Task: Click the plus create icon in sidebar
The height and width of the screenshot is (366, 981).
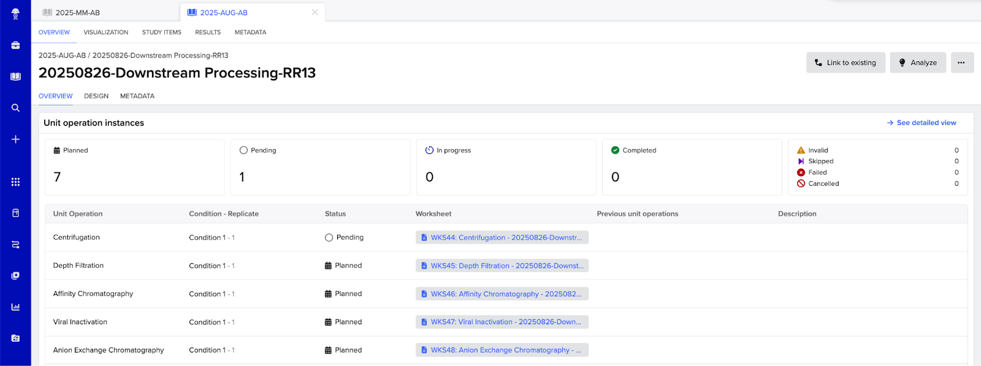Action: (15, 139)
